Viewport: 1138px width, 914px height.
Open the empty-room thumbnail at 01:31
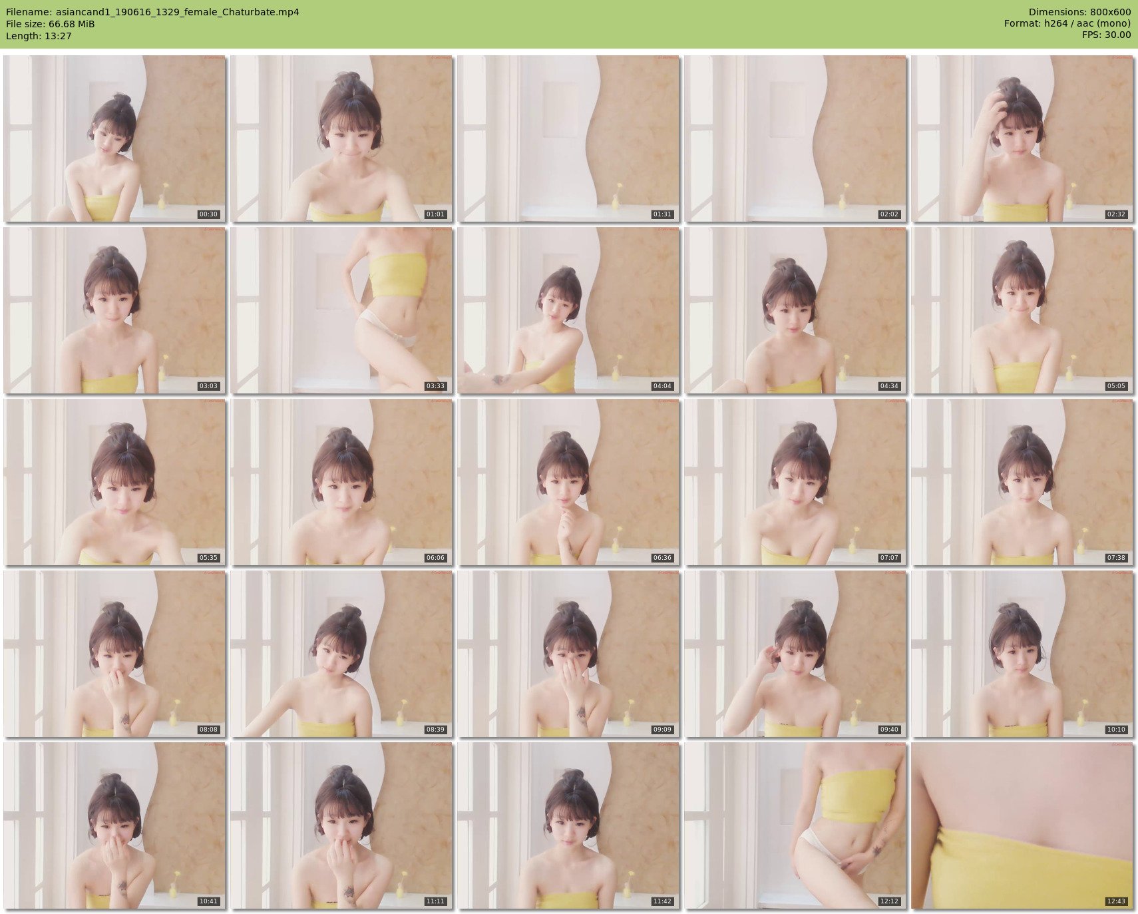point(568,138)
